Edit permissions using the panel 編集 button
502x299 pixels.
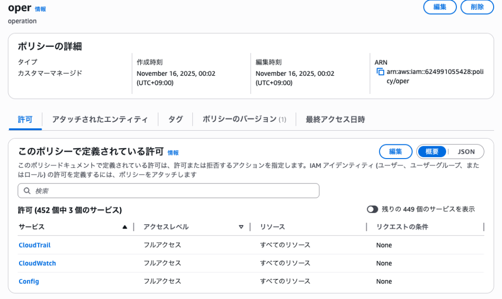(x=396, y=152)
